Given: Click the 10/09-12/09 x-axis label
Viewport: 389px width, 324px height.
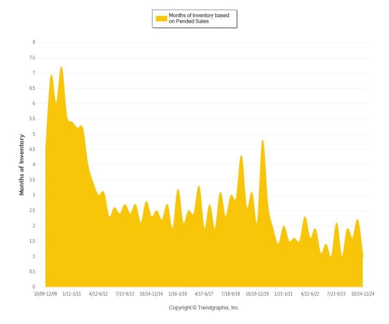Looking at the screenshot, I should point(46,294).
